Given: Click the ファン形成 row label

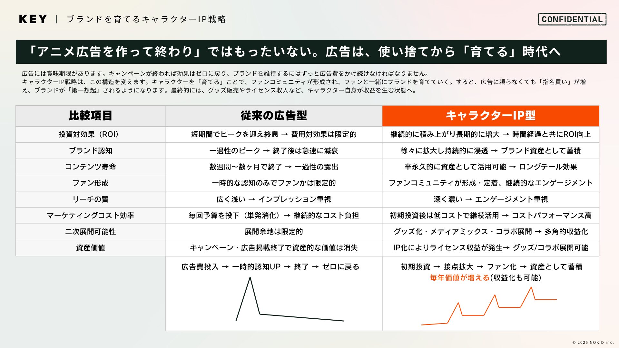Looking at the screenshot, I should pyautogui.click(x=90, y=183).
